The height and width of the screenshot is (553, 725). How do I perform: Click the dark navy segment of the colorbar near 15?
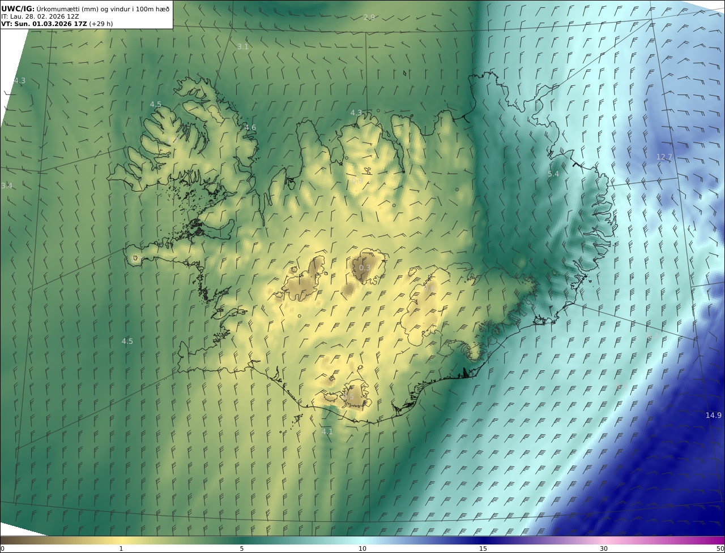point(483,541)
